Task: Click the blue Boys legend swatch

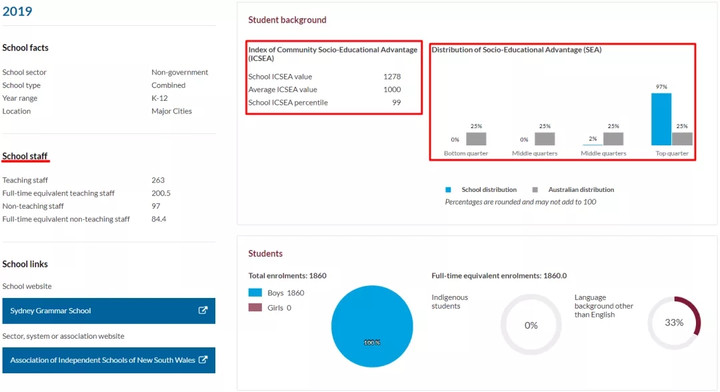Action: (x=255, y=293)
